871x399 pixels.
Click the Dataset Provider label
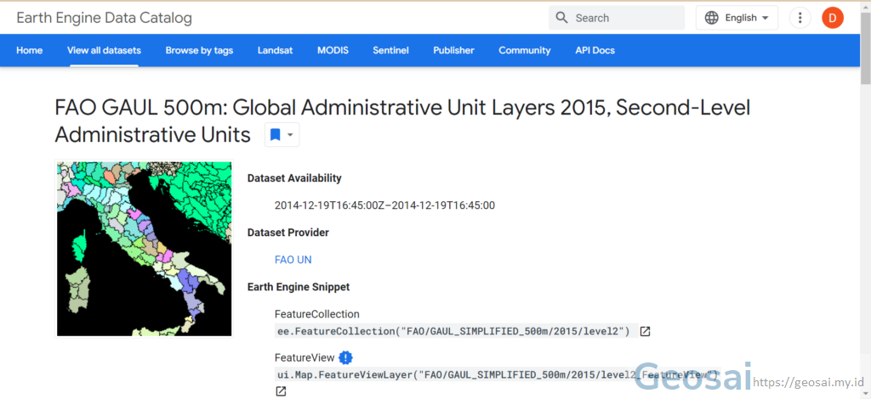click(288, 233)
